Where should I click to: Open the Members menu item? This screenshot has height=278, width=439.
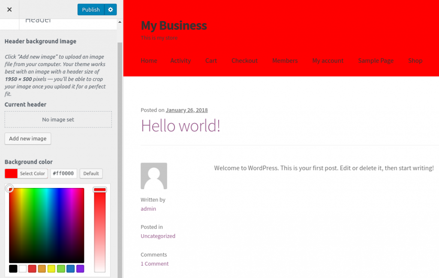(285, 60)
